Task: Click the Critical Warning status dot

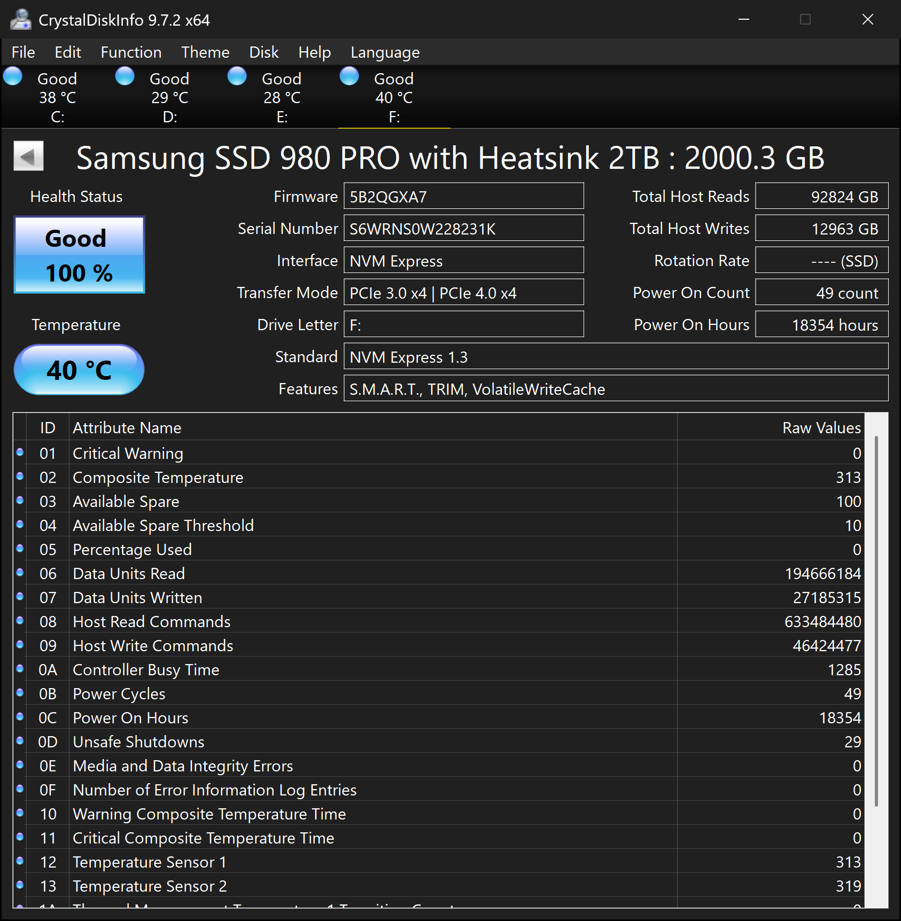Action: tap(20, 452)
